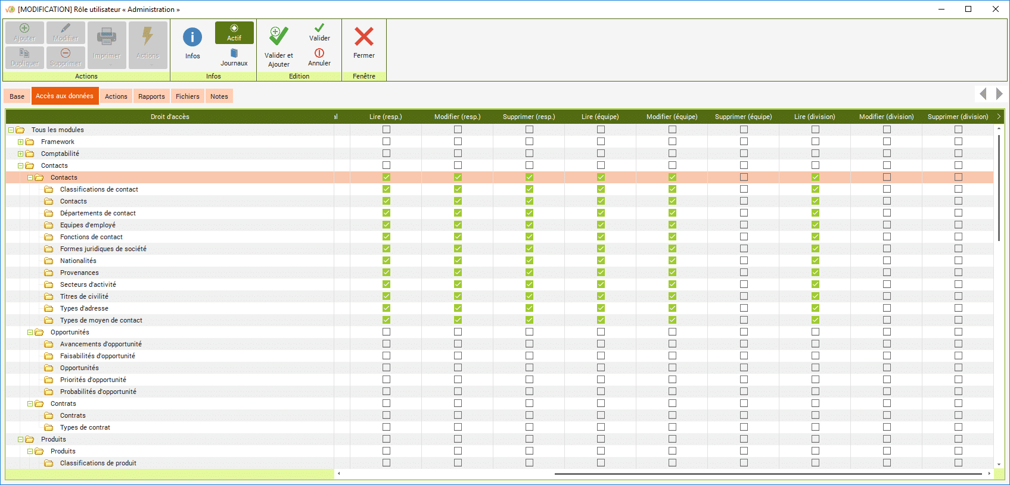Enable Supprimer (équipe) for Provenances row
1010x485 pixels.
[x=744, y=273]
